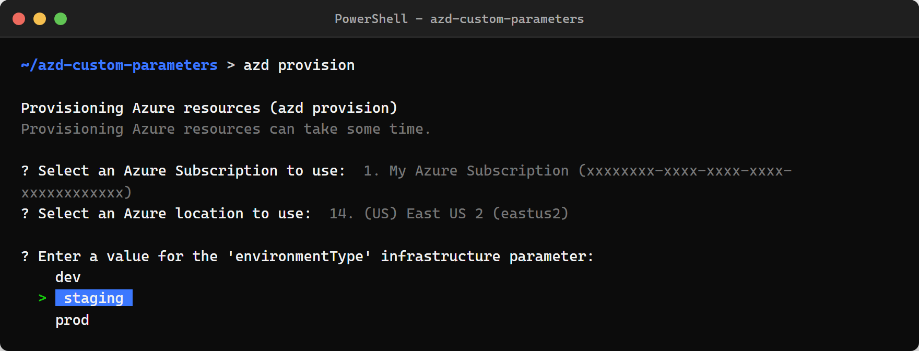Click the 'Provisioning Azure resources' header text
The image size is (919, 351).
coord(209,108)
